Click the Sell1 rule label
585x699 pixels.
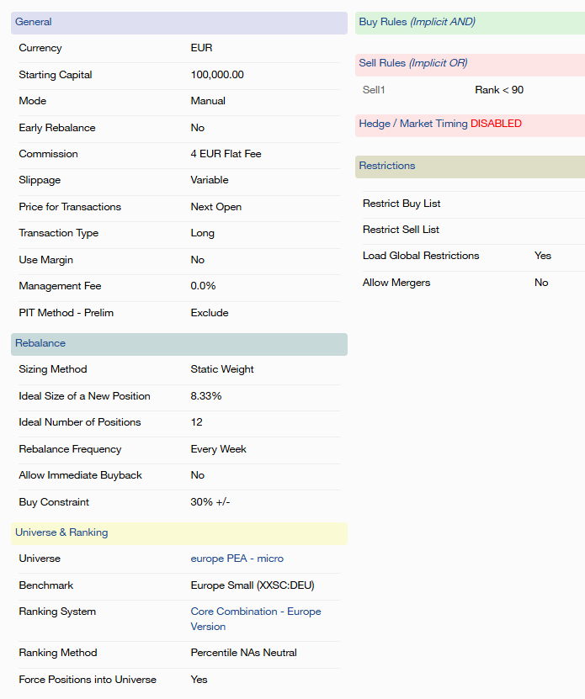[374, 90]
